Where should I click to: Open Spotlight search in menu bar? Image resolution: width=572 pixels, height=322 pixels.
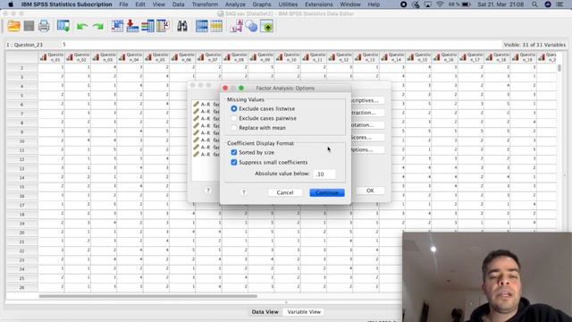(x=534, y=4)
